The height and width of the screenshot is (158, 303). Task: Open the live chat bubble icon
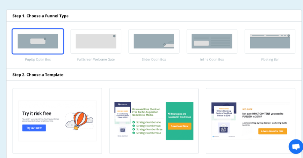[295, 146]
